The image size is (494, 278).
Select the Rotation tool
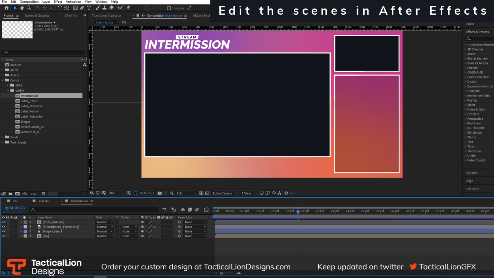(x=60, y=8)
